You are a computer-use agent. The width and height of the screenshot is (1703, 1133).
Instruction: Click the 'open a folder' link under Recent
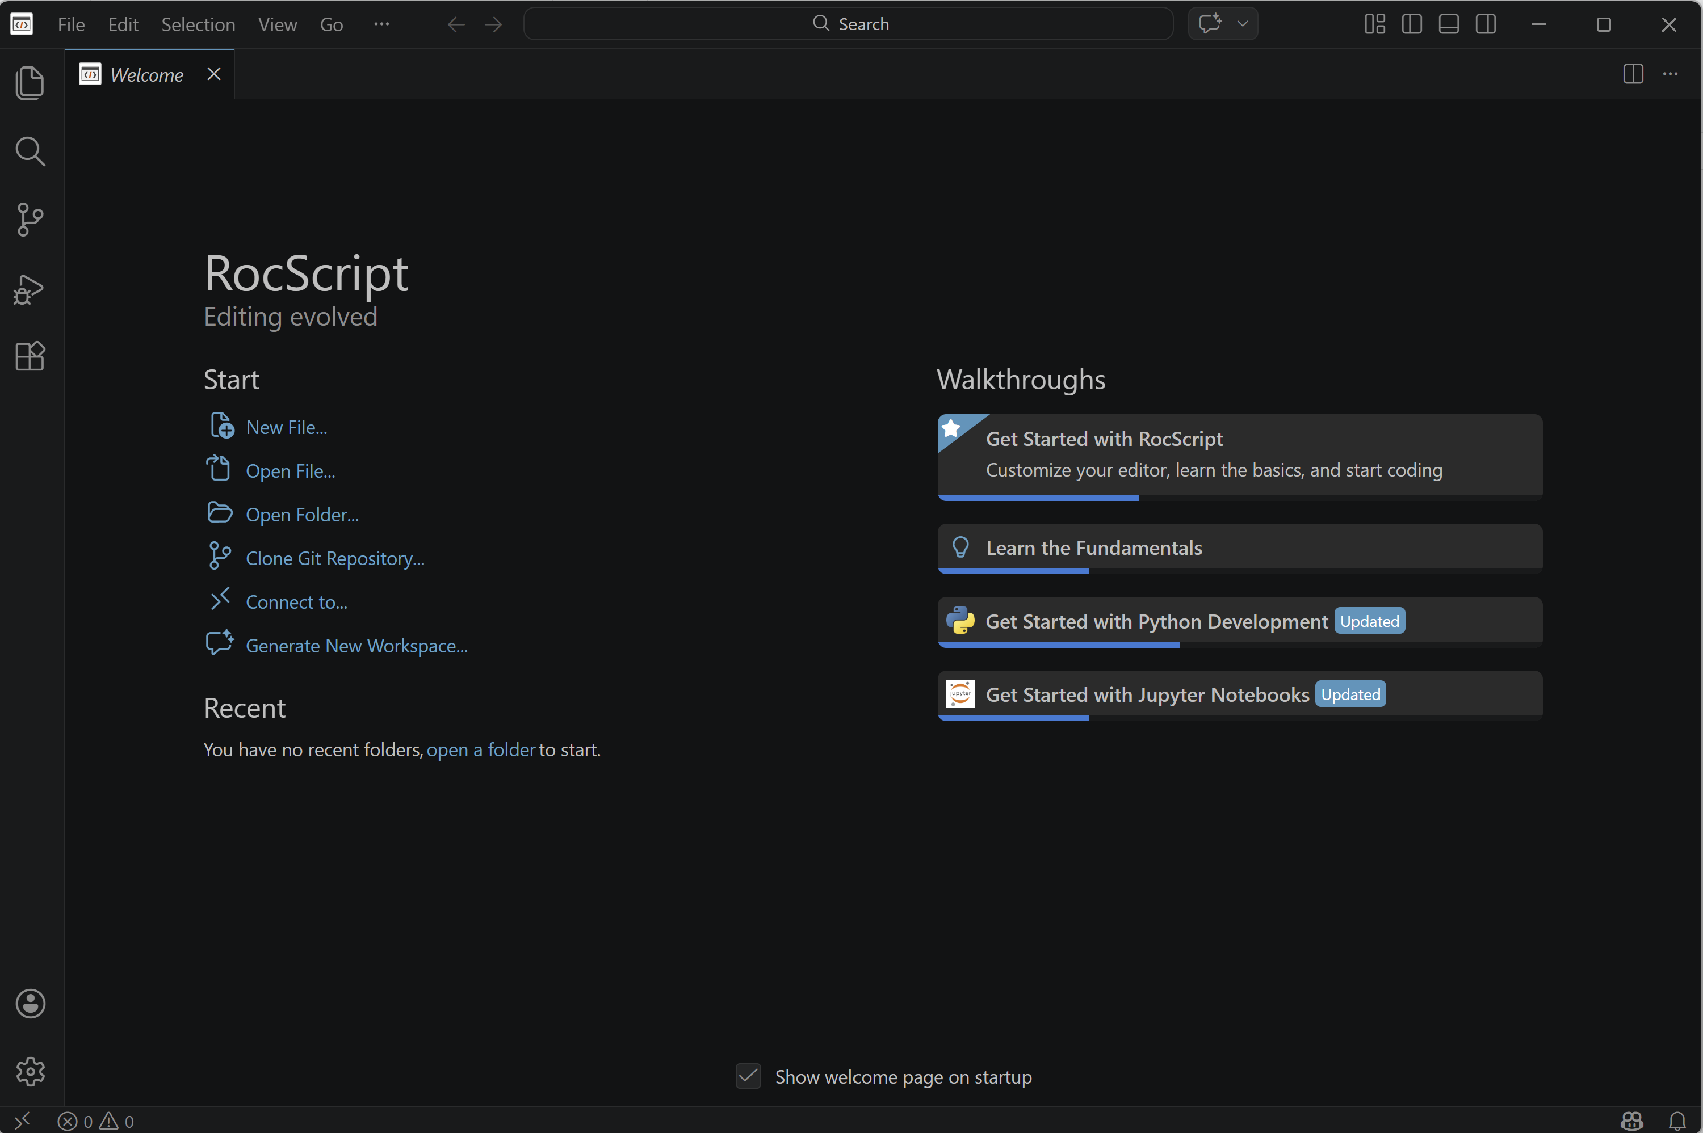click(x=481, y=749)
